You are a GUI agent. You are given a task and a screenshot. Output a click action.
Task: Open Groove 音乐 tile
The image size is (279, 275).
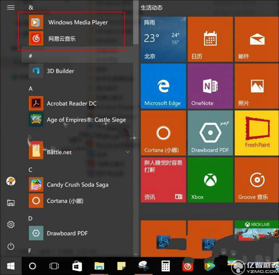pos(257,180)
